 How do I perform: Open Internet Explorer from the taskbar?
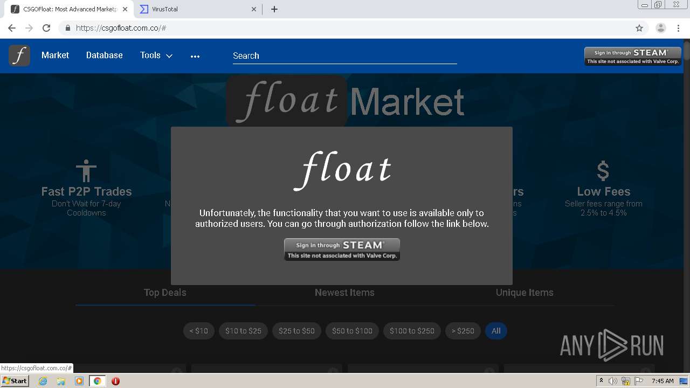(x=43, y=381)
